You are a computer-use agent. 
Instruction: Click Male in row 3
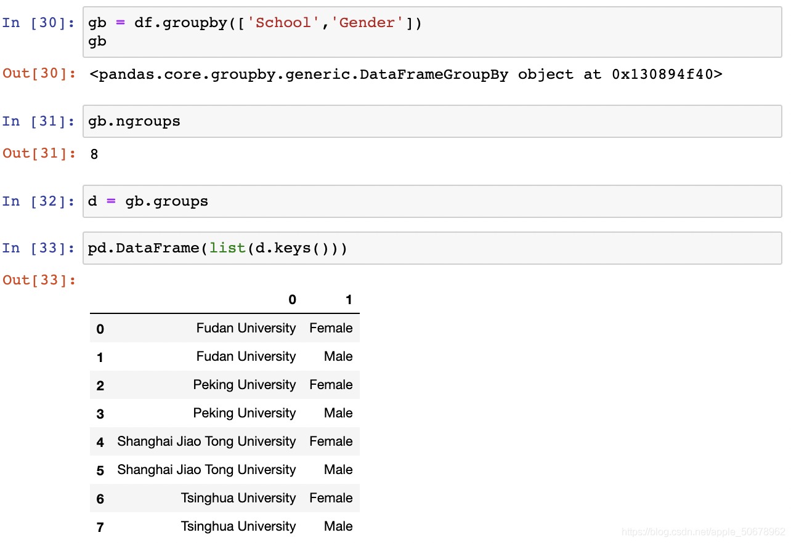(338, 413)
